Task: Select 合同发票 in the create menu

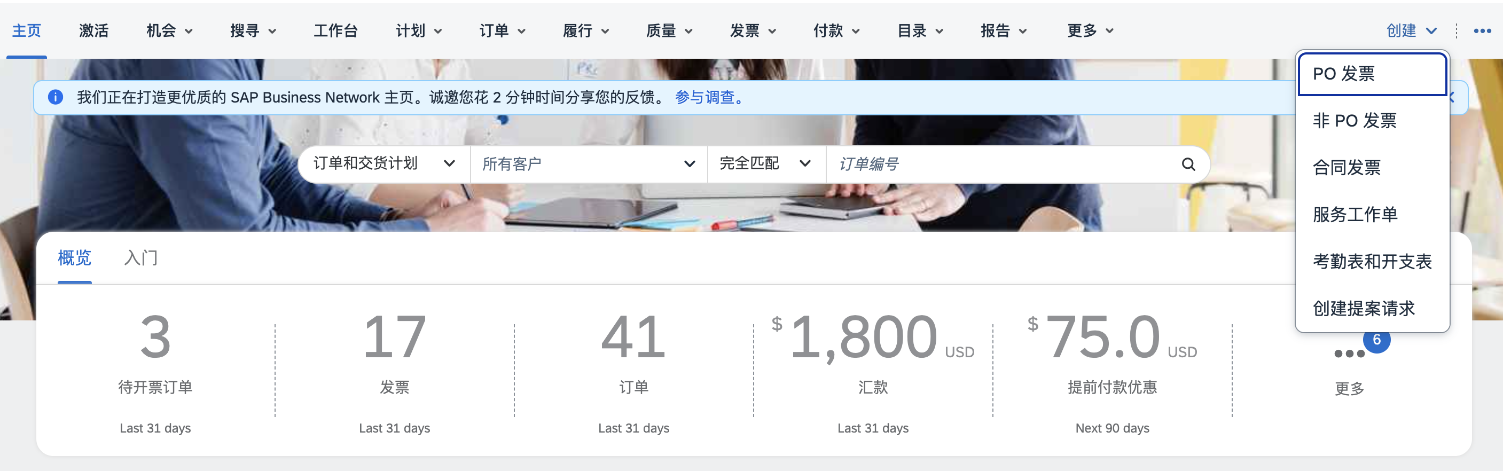Action: point(1347,168)
